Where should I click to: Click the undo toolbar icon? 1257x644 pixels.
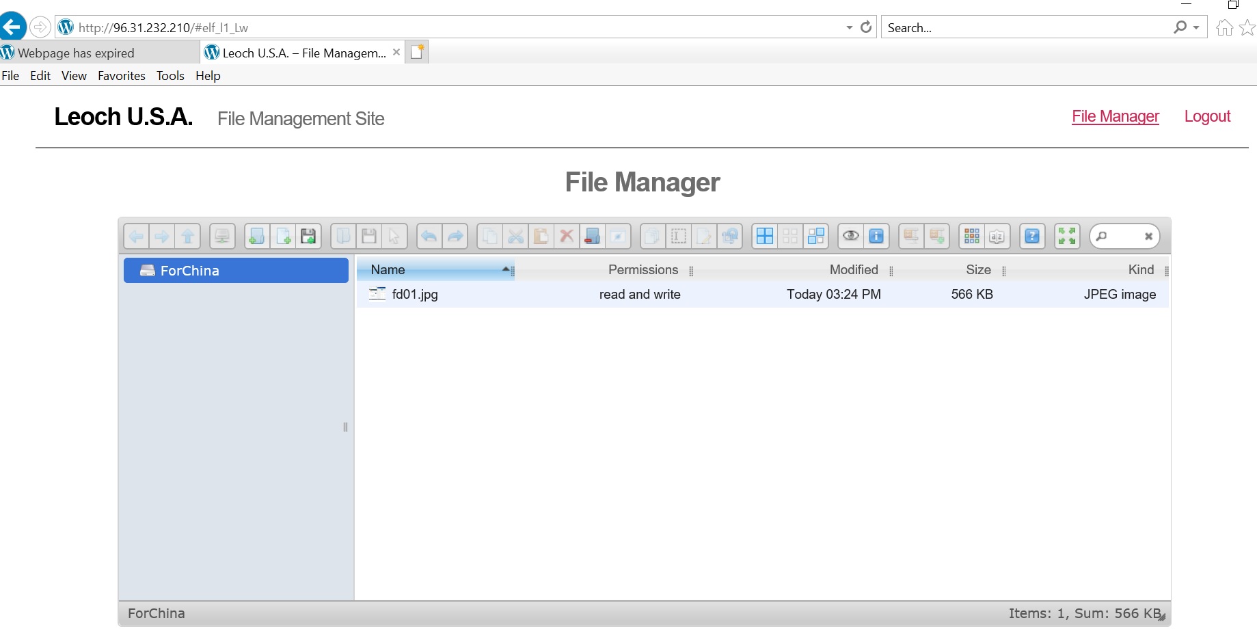429,237
